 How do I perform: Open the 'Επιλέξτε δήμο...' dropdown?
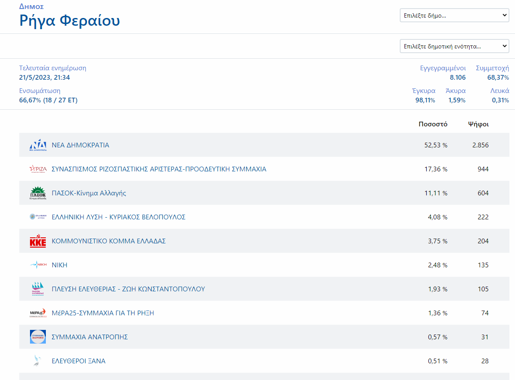point(454,15)
